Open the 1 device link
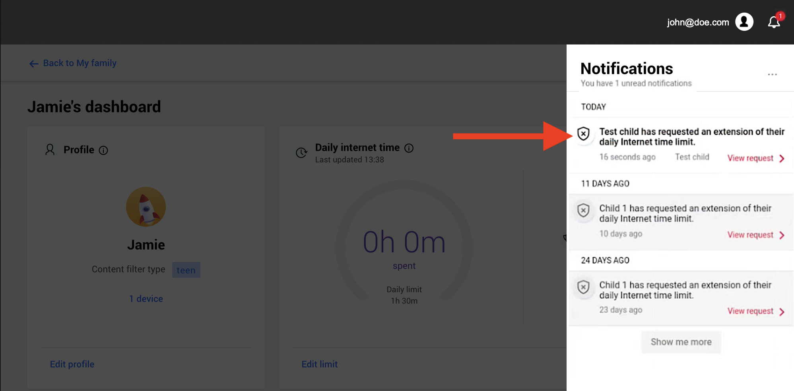The height and width of the screenshot is (391, 794). pyautogui.click(x=146, y=298)
